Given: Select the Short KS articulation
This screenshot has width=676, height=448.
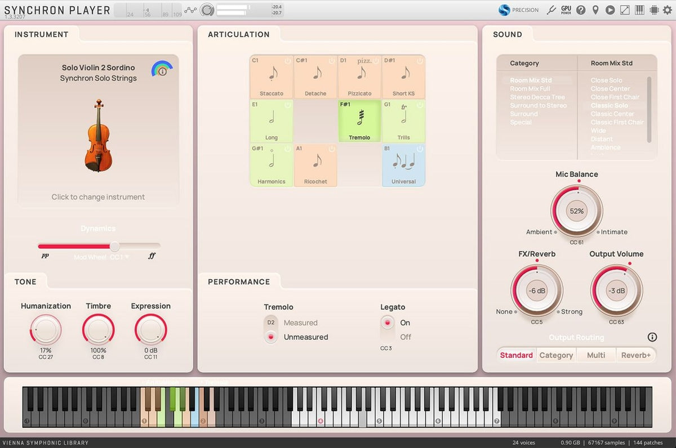Looking at the screenshot, I should pyautogui.click(x=403, y=77).
